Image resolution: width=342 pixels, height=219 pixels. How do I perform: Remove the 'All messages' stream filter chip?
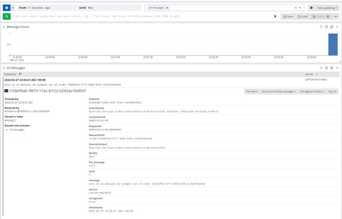pos(167,8)
